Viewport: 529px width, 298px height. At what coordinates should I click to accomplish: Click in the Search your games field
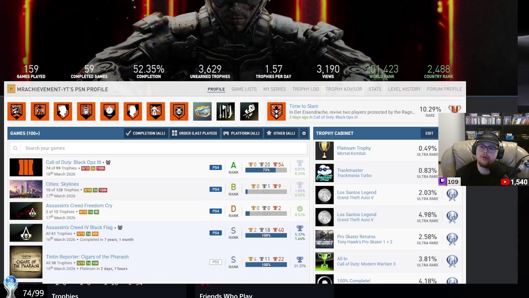click(158, 148)
